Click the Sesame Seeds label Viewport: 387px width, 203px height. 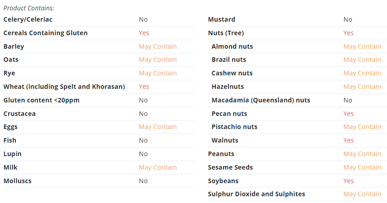(x=230, y=167)
